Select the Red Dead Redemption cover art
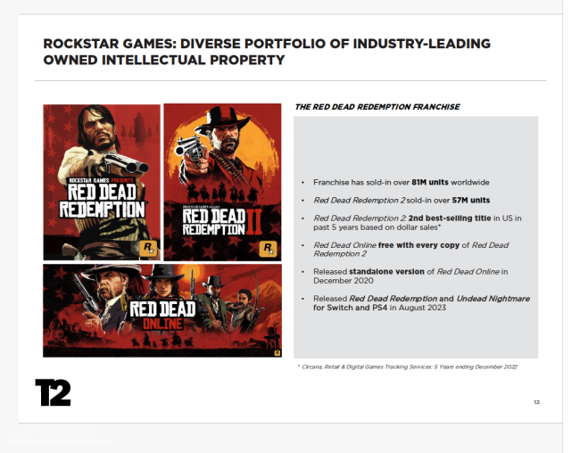Viewport: 580px width, 453px height. click(102, 182)
